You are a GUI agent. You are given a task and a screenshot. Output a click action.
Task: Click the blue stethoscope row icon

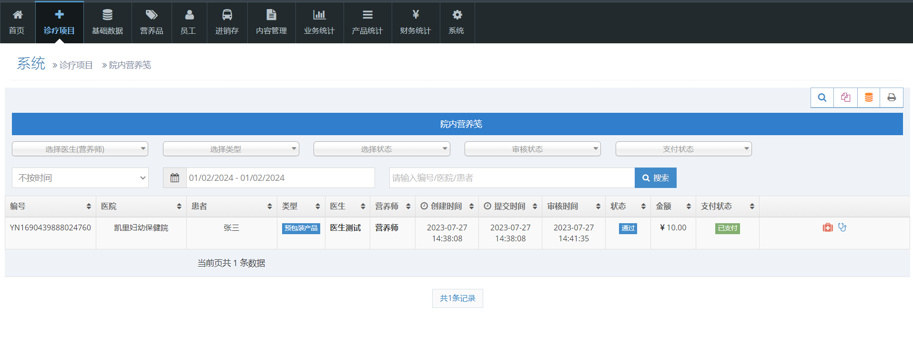842,227
